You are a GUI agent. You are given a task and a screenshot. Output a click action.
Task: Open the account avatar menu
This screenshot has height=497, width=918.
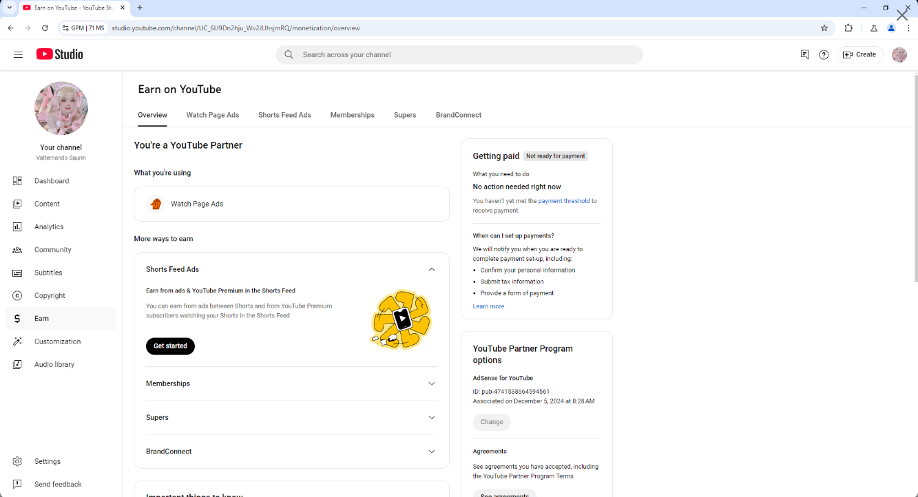(x=899, y=54)
